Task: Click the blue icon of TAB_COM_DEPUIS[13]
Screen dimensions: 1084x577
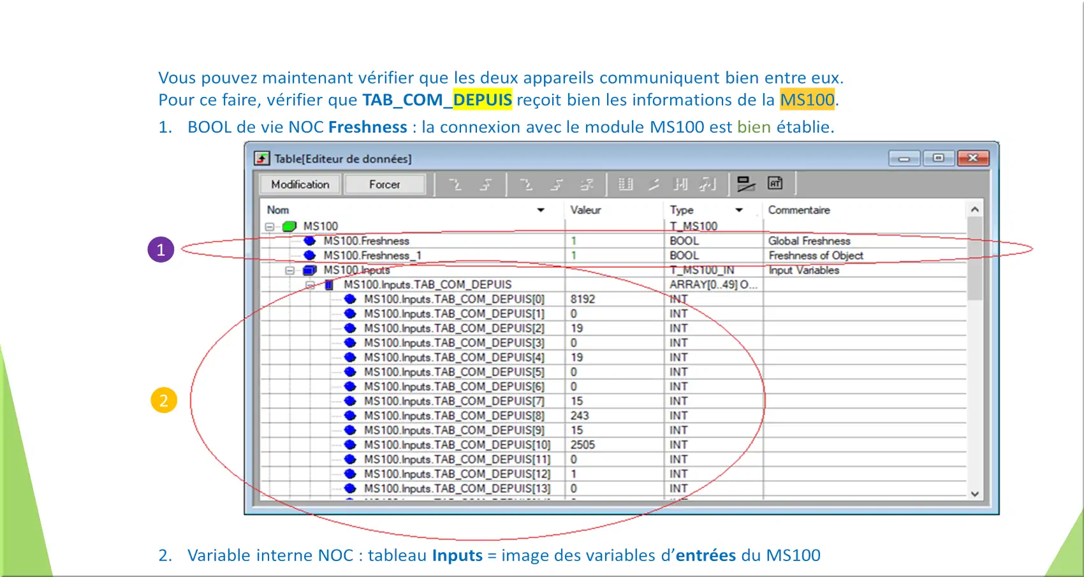Action: tap(350, 489)
